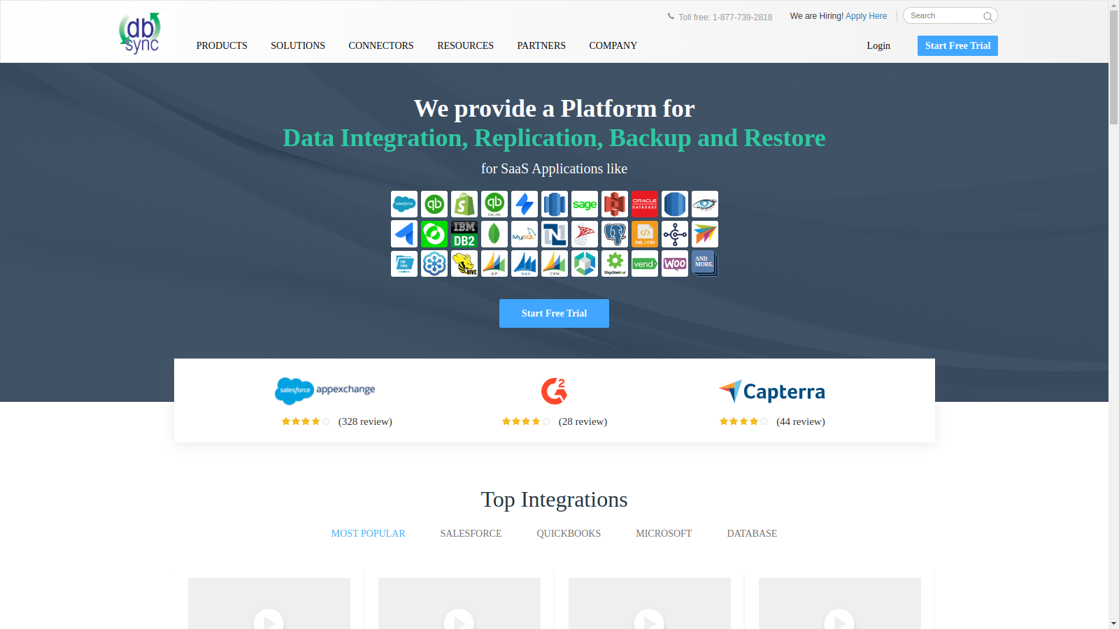
Task: Select the SALESFORCE integrations tab
Action: [x=471, y=533]
